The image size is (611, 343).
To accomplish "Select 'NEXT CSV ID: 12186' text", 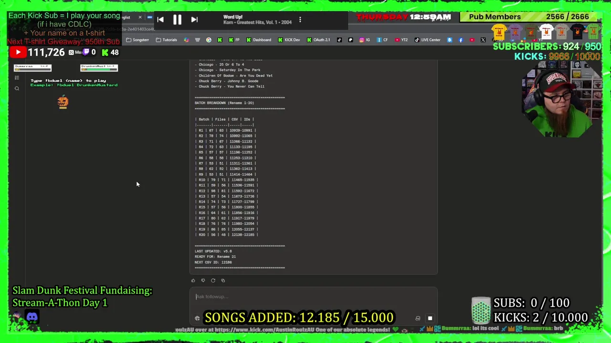I will [213, 262].
